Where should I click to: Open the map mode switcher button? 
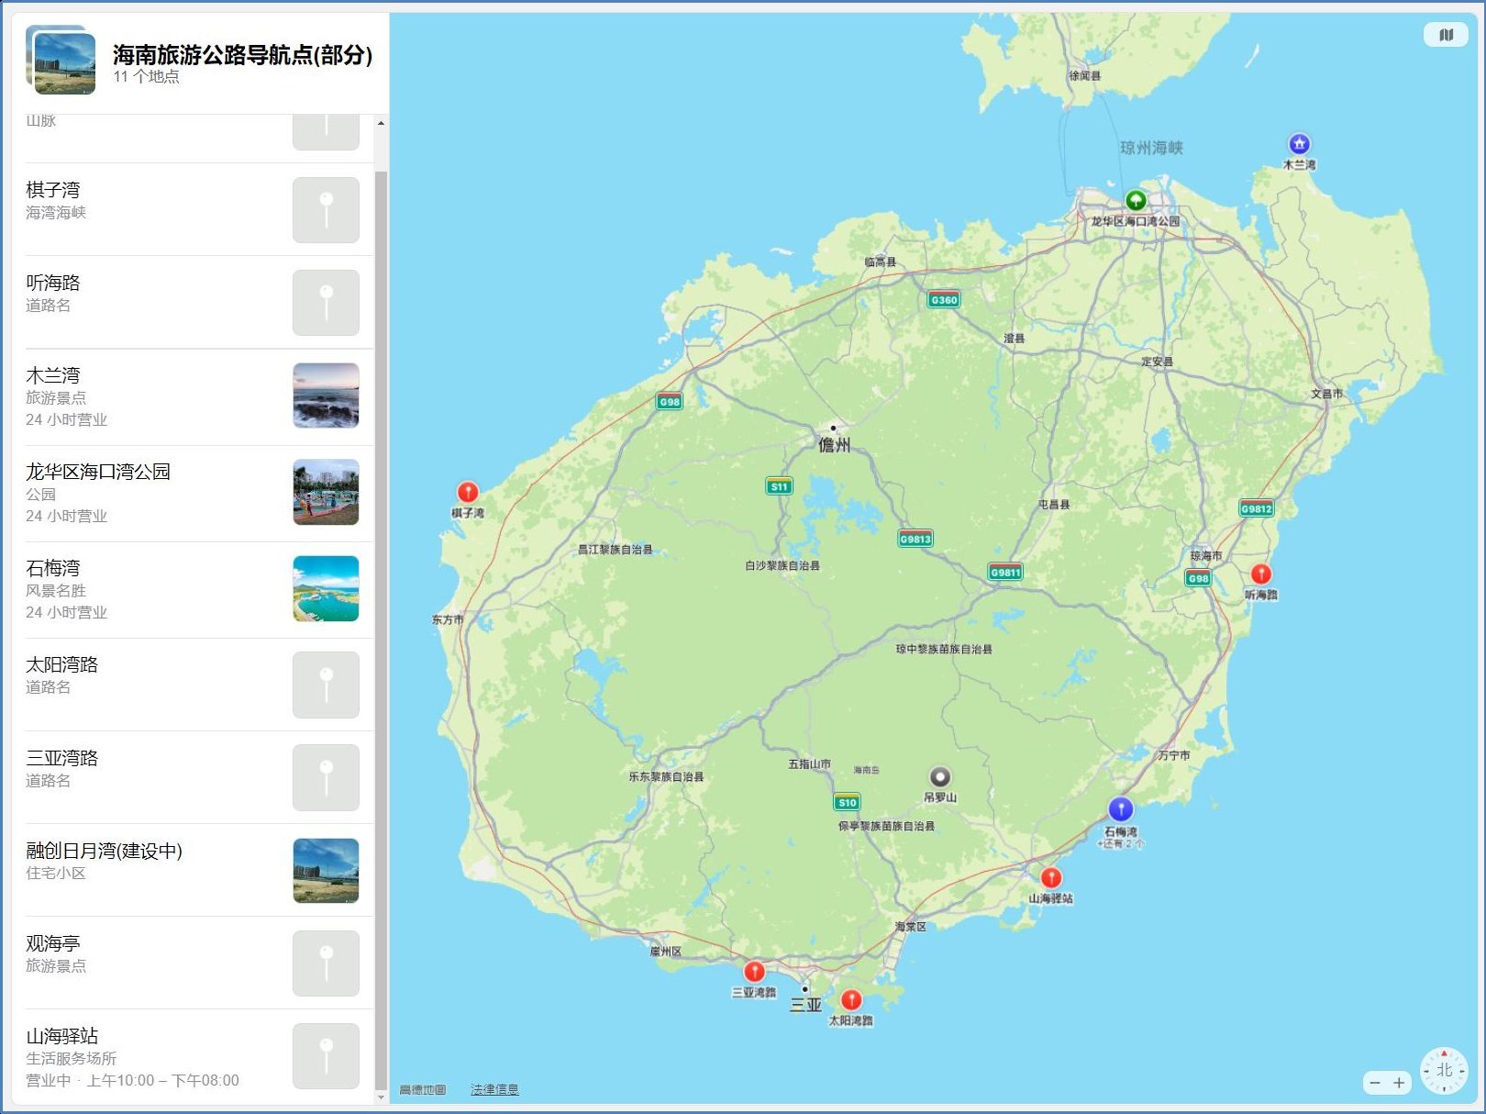pos(1446,35)
